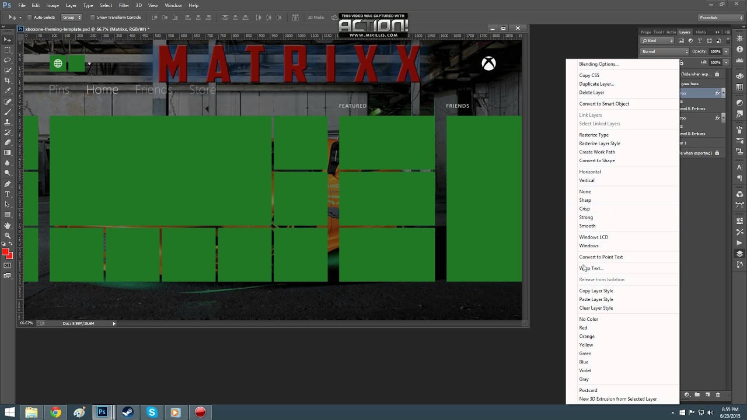Screen dimensions: 747x420
Task: Open the Swatches grid panel icon
Action: [740, 87]
